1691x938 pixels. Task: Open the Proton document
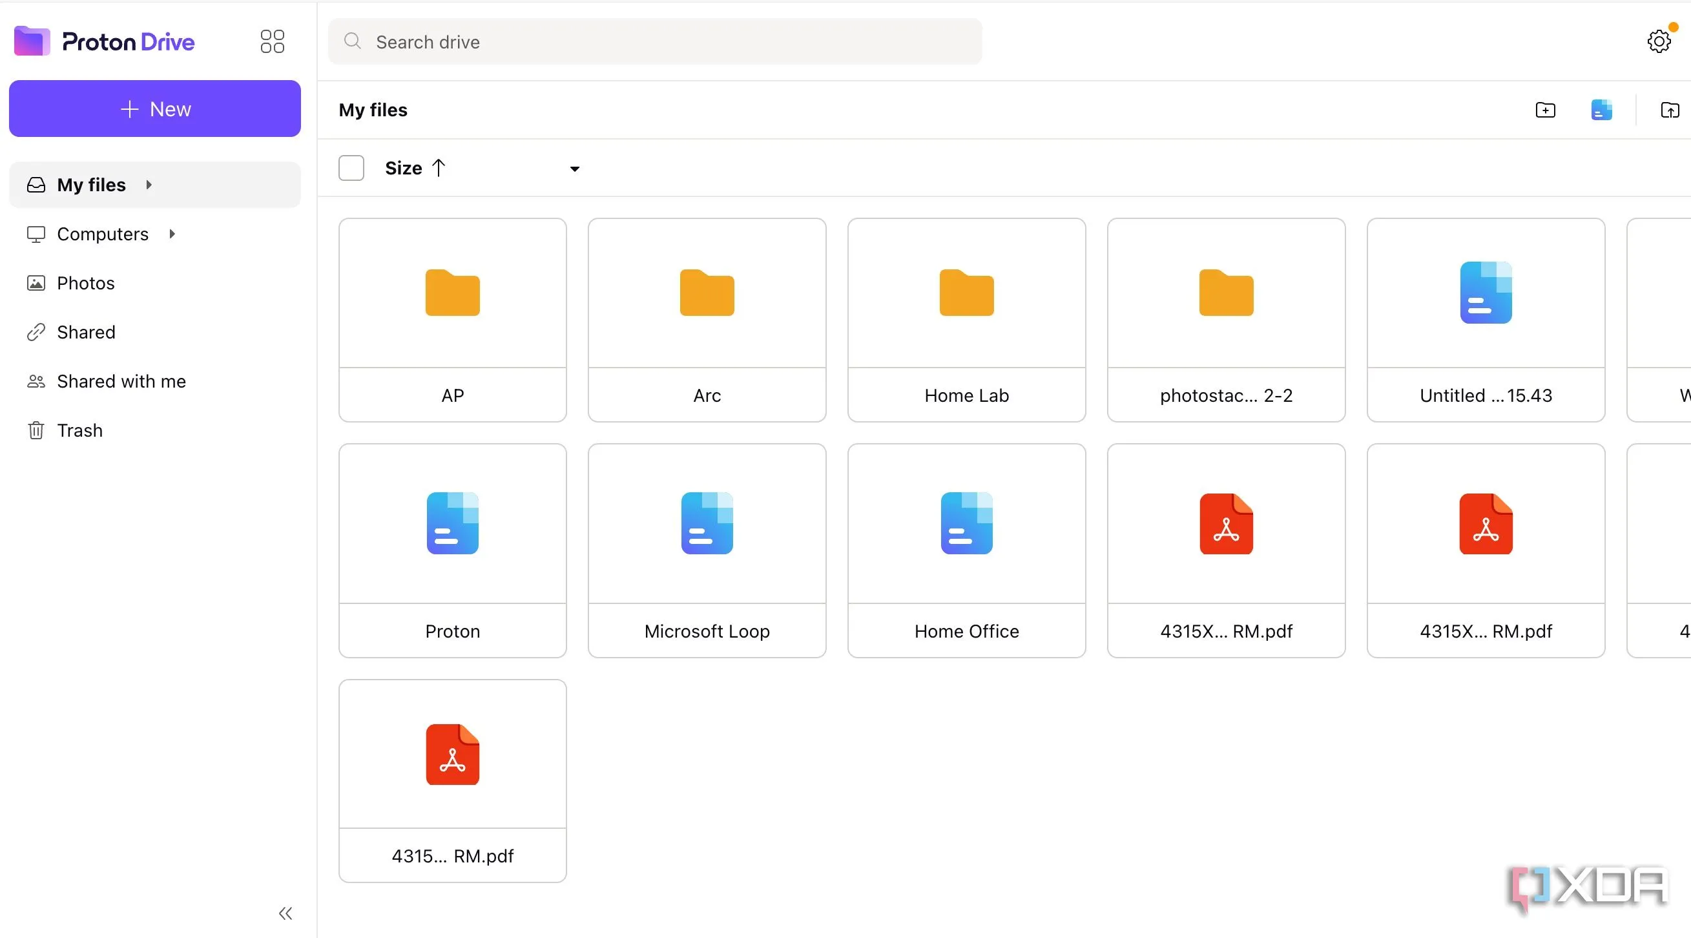tap(452, 550)
